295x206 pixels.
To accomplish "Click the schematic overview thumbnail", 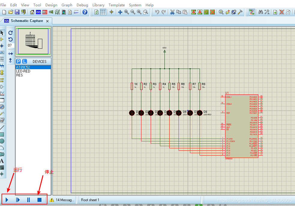I will 33,41.
